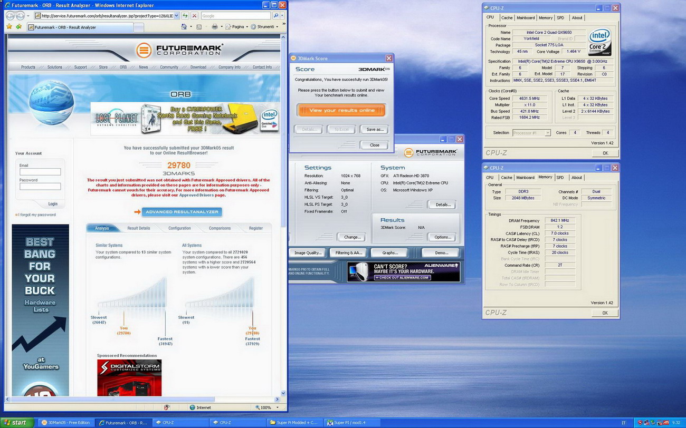
Task: Open the Mainboard tab in the upper CPU-Z window
Action: click(525, 17)
